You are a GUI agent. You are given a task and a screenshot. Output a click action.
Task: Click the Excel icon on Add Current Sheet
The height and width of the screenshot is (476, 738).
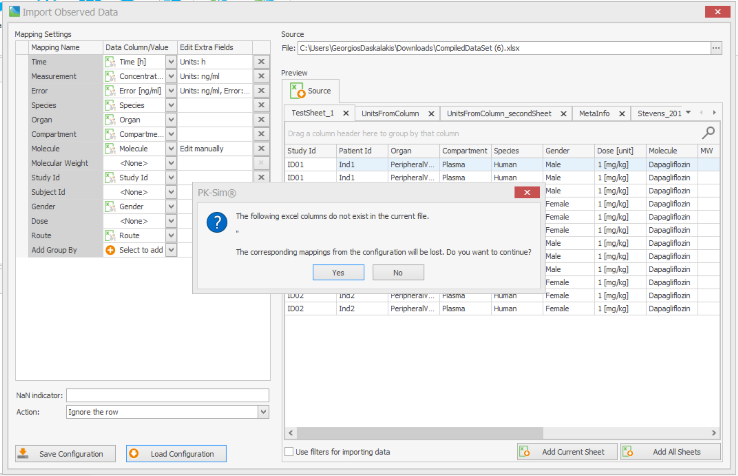coord(525,451)
